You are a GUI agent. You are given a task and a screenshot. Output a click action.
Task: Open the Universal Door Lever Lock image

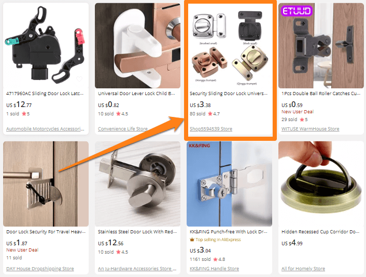tap(137, 45)
